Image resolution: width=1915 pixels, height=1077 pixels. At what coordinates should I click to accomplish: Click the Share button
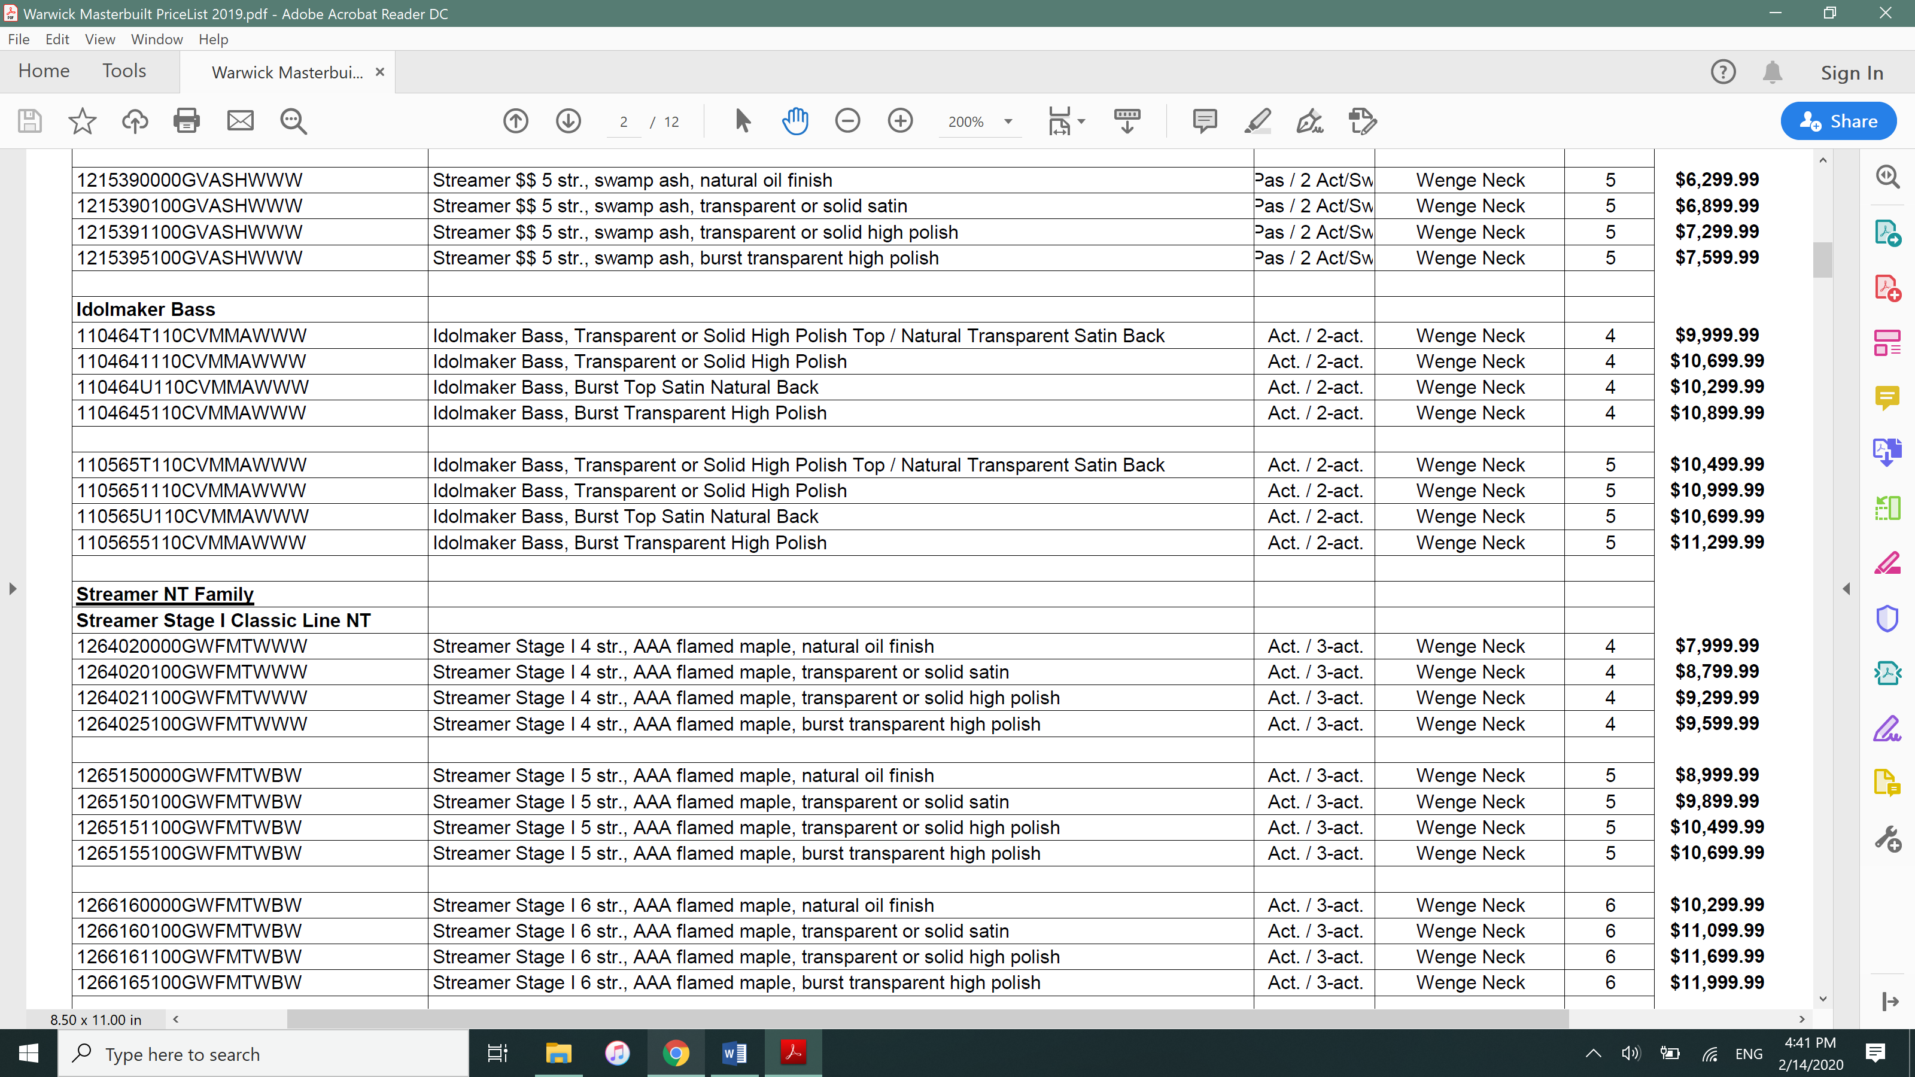[1838, 121]
